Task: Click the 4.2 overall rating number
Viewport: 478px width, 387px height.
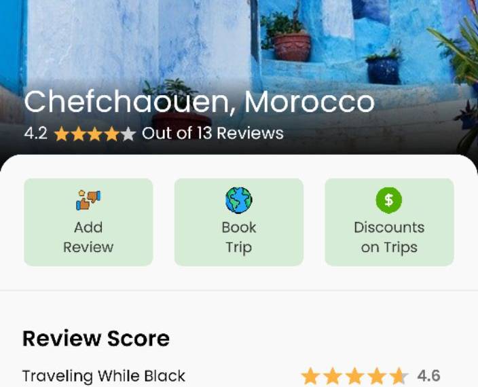Action: pyautogui.click(x=36, y=134)
